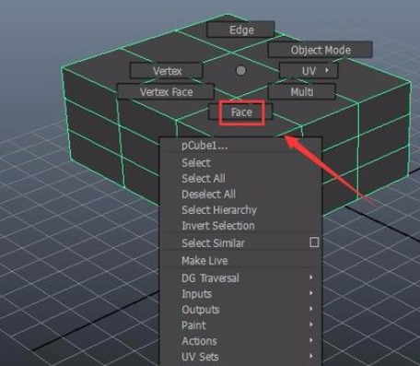This screenshot has height=366, width=420.
Task: Open Select Similar options box
Action: 314,242
